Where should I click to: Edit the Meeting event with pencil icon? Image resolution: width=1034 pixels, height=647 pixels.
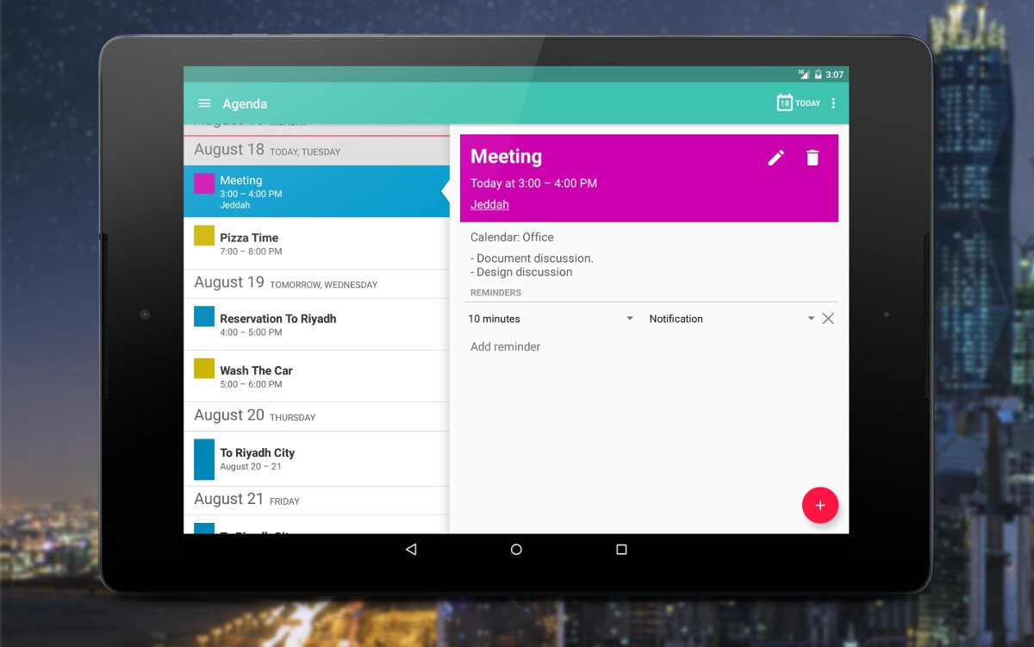776,158
